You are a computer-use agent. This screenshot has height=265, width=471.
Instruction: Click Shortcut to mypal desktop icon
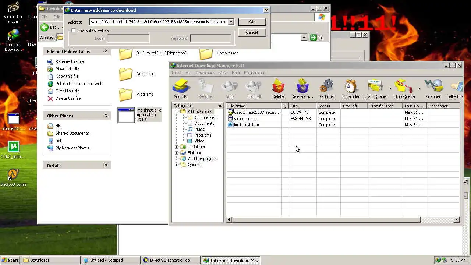point(13,13)
